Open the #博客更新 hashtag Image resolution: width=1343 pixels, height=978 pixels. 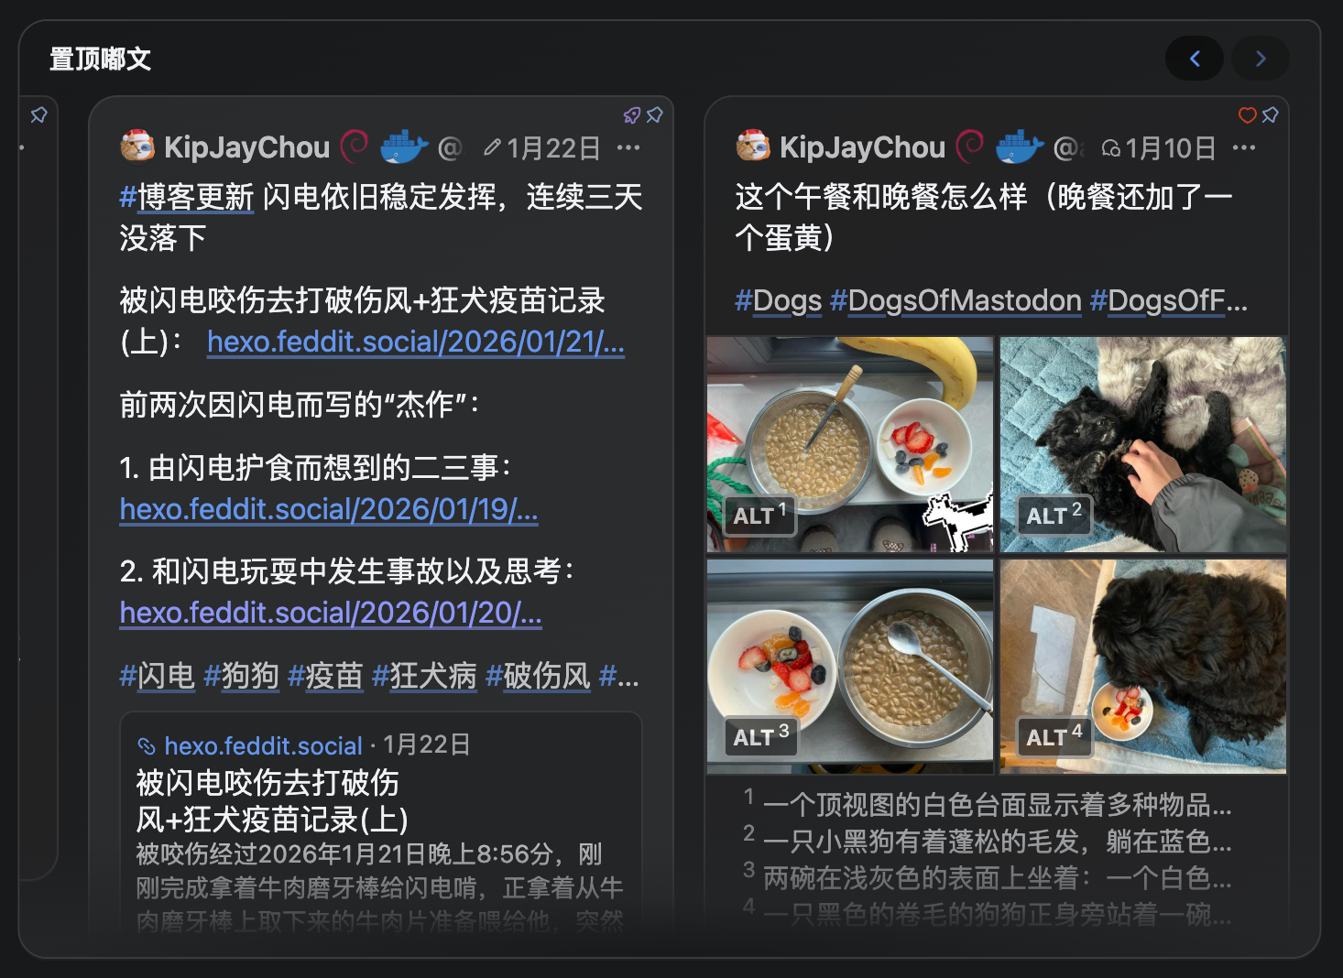point(187,197)
